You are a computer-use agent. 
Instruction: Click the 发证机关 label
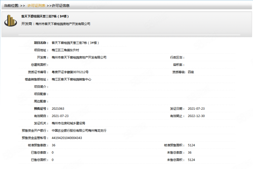(x=41, y=123)
